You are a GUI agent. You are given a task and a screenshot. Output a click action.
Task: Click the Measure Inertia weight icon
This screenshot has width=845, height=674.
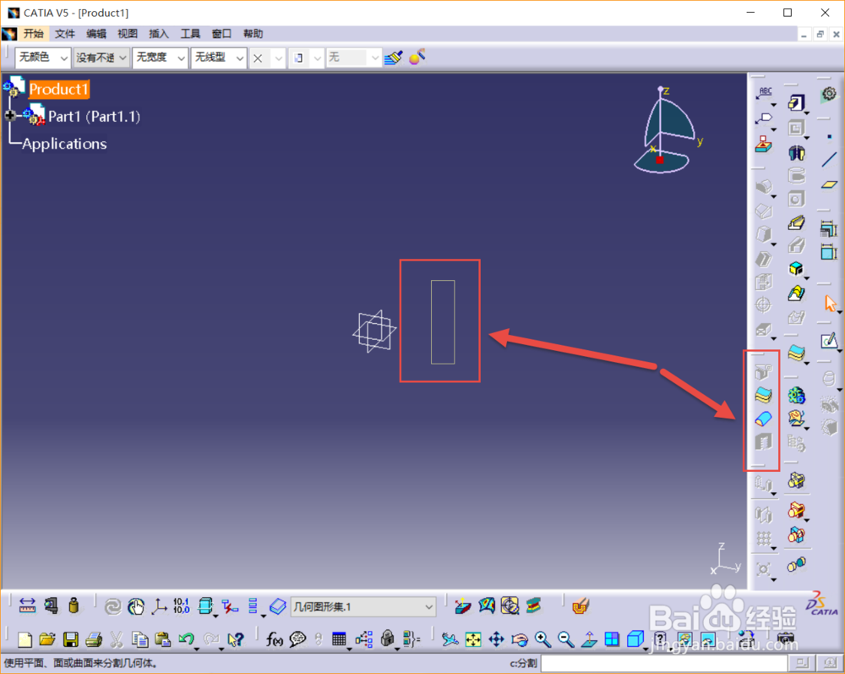[74, 606]
